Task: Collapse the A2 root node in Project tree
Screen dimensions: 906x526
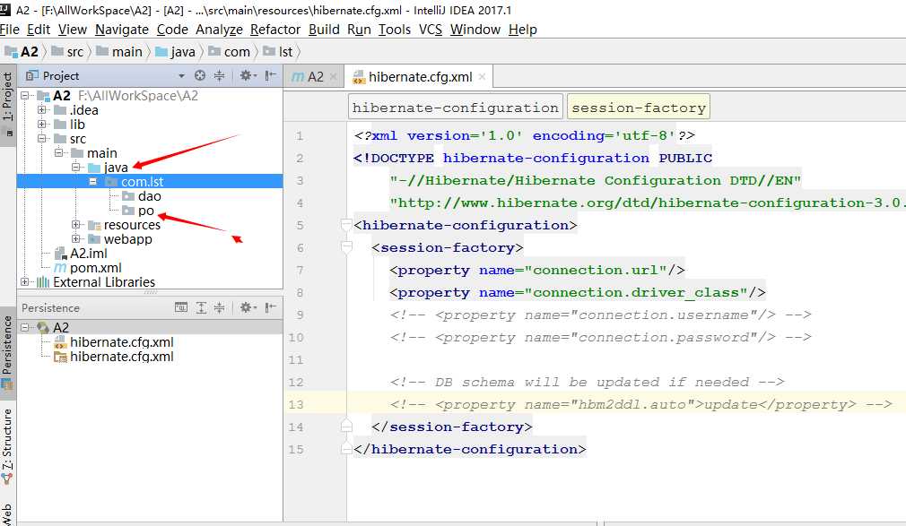Action: point(25,95)
